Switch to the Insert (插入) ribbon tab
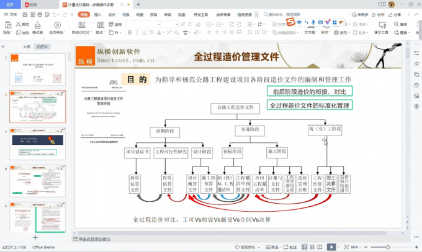This screenshot has width=422, height=252. click(x=98, y=14)
